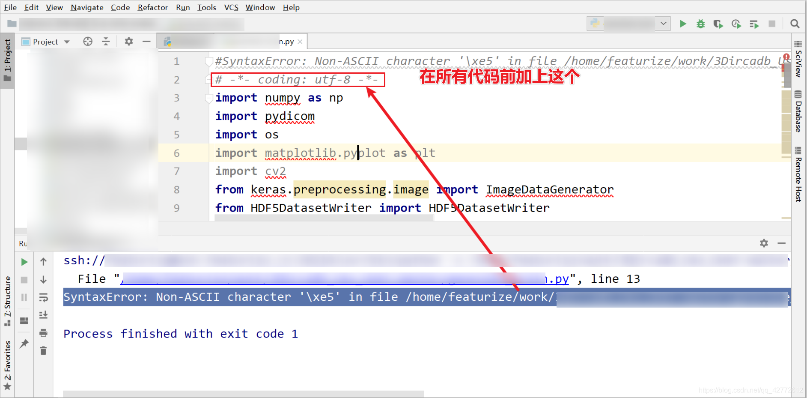
Task: Open the Help menu
Action: [x=291, y=7]
